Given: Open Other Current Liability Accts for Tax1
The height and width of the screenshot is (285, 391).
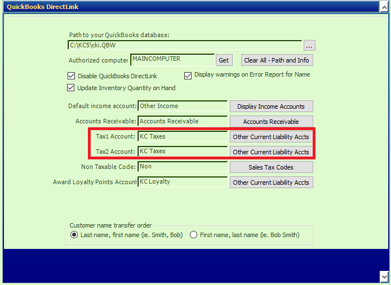Looking at the screenshot, I should (x=272, y=137).
